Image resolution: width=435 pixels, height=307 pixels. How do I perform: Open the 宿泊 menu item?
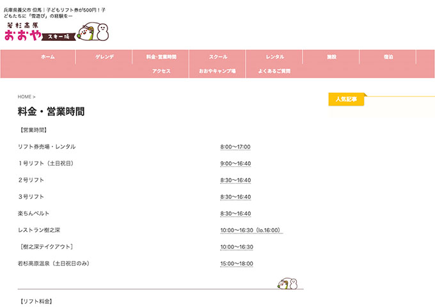[x=388, y=57]
